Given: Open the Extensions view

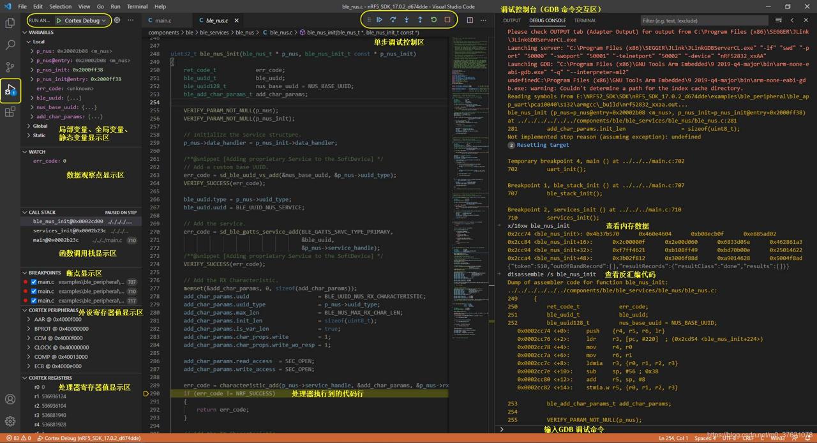Looking at the screenshot, I should [10, 112].
